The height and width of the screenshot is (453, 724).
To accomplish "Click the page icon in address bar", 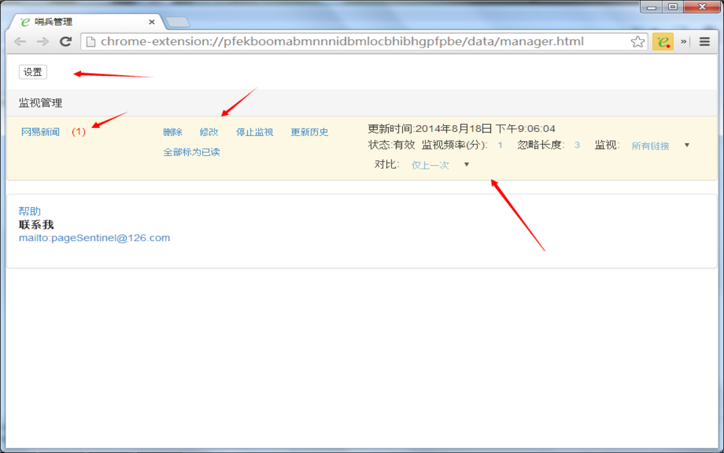I will tap(90, 41).
